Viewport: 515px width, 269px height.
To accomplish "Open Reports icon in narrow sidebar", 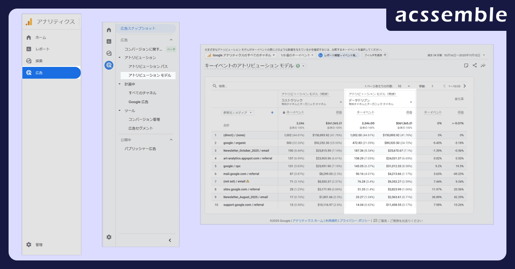I will tap(109, 42).
